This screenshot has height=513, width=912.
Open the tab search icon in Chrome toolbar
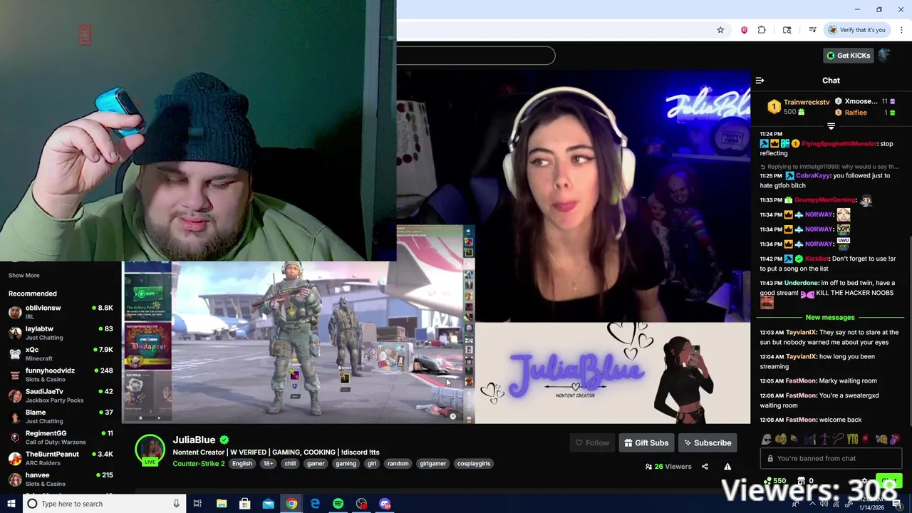click(787, 30)
